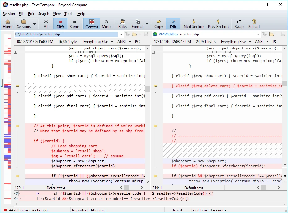Image resolution: width=288 pixels, height=213 pixels.
Task: Enable the Same lines filter
Action: (75, 24)
